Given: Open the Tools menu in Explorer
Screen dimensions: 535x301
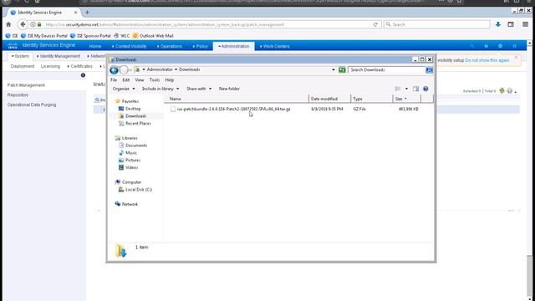Looking at the screenshot, I should coord(155,80).
